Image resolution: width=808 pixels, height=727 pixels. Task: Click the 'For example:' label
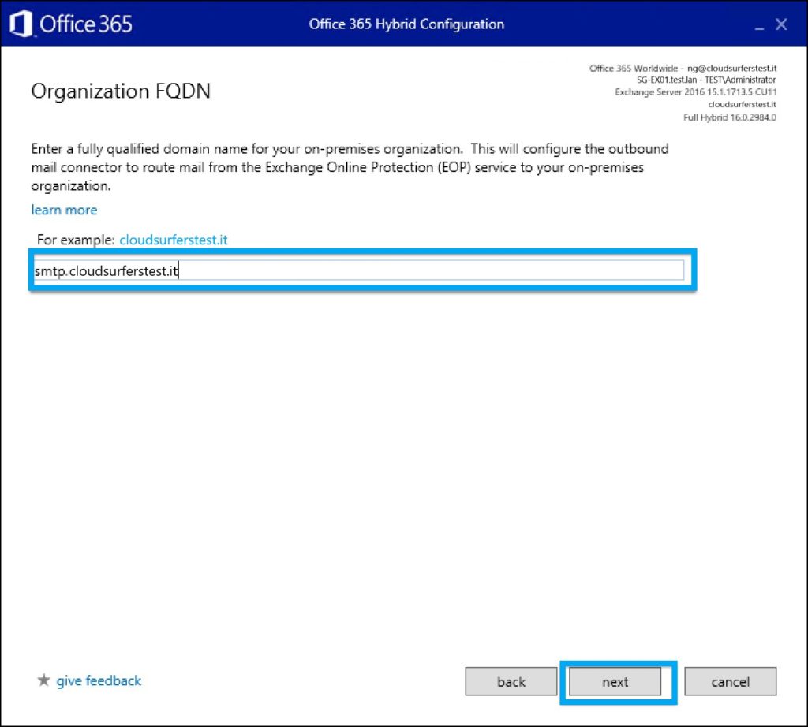pyautogui.click(x=76, y=240)
